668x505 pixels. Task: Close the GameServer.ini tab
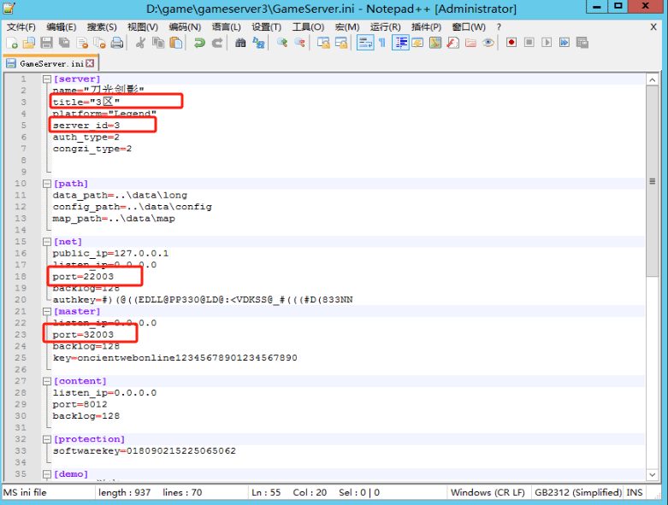90,63
